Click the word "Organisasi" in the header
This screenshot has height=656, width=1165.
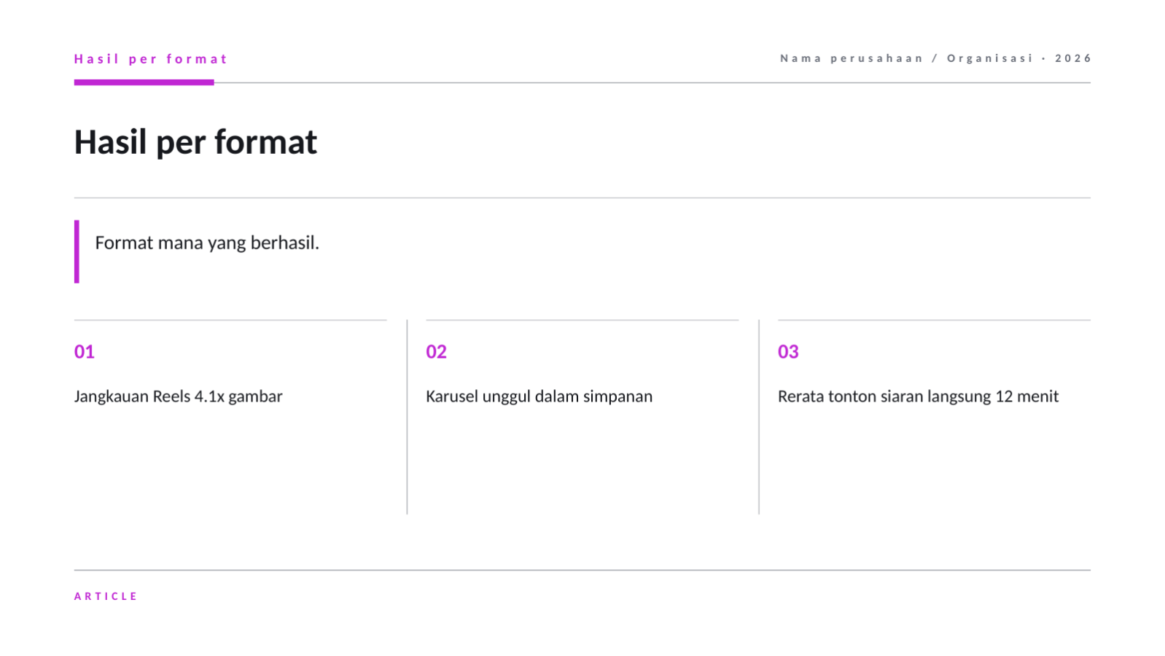click(x=990, y=58)
